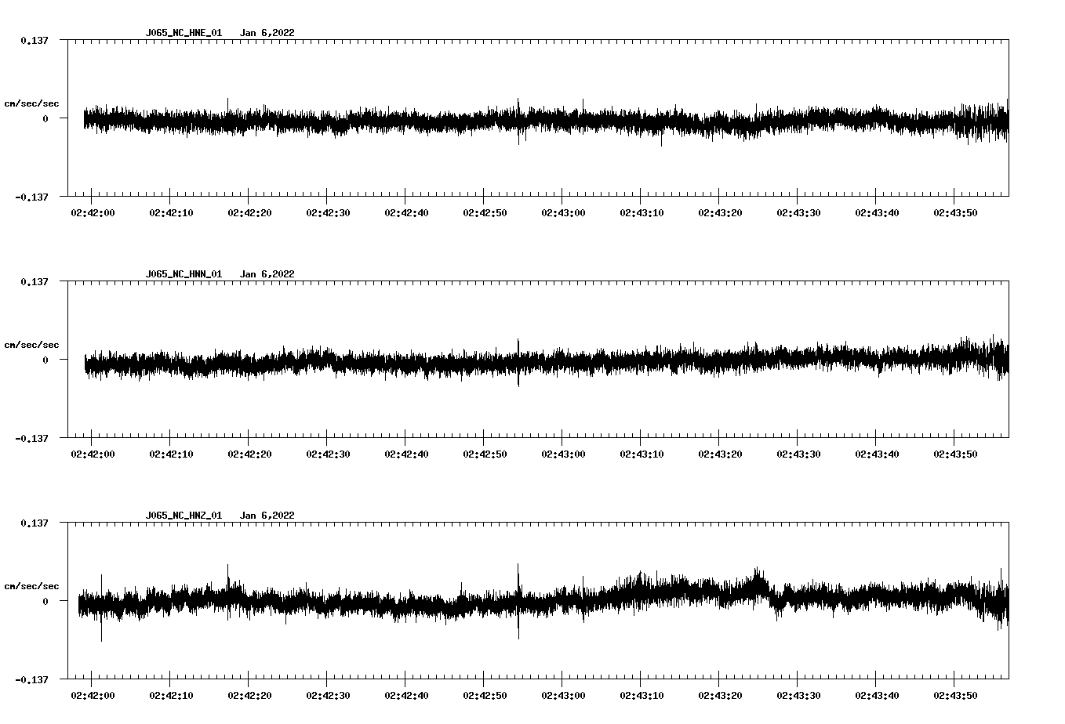Click 02:43:40 time label under HNZ plot
The height and width of the screenshot is (724, 1065).
(x=877, y=696)
